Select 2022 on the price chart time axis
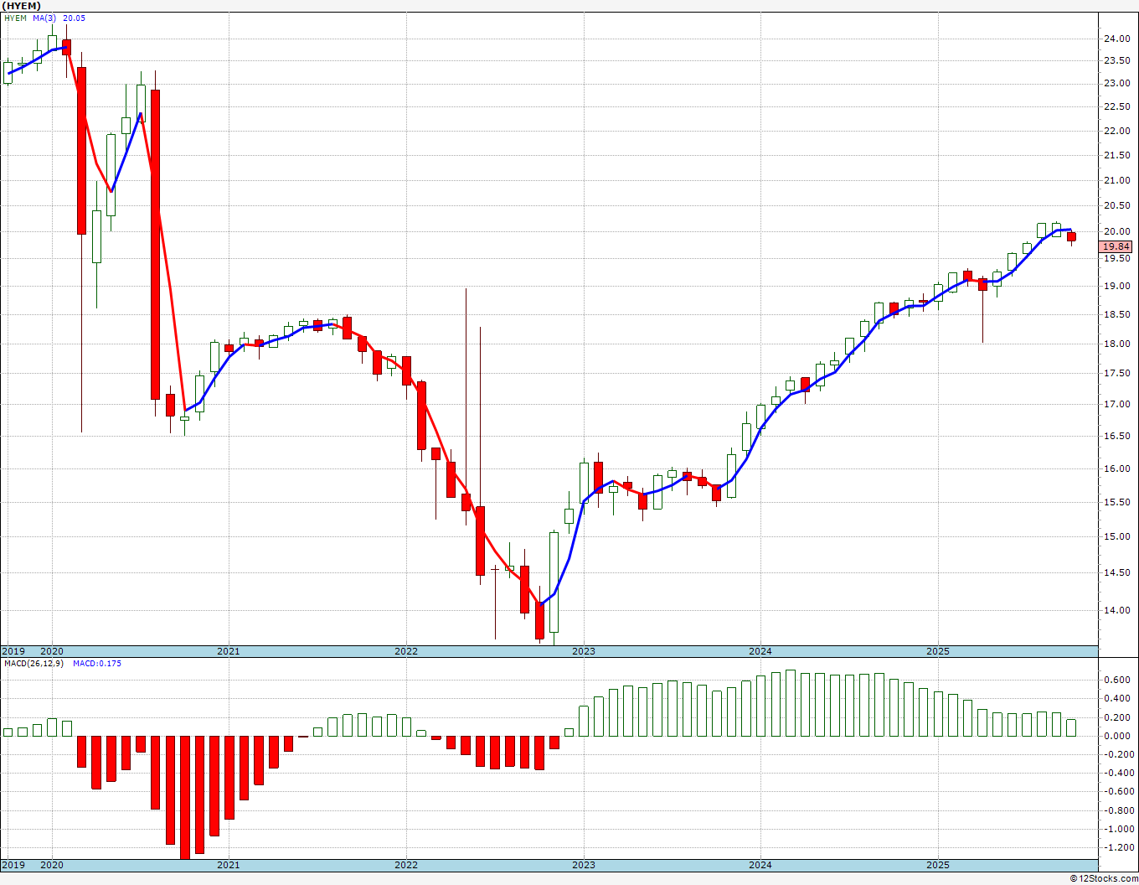Image resolution: width=1139 pixels, height=885 pixels. pos(406,651)
